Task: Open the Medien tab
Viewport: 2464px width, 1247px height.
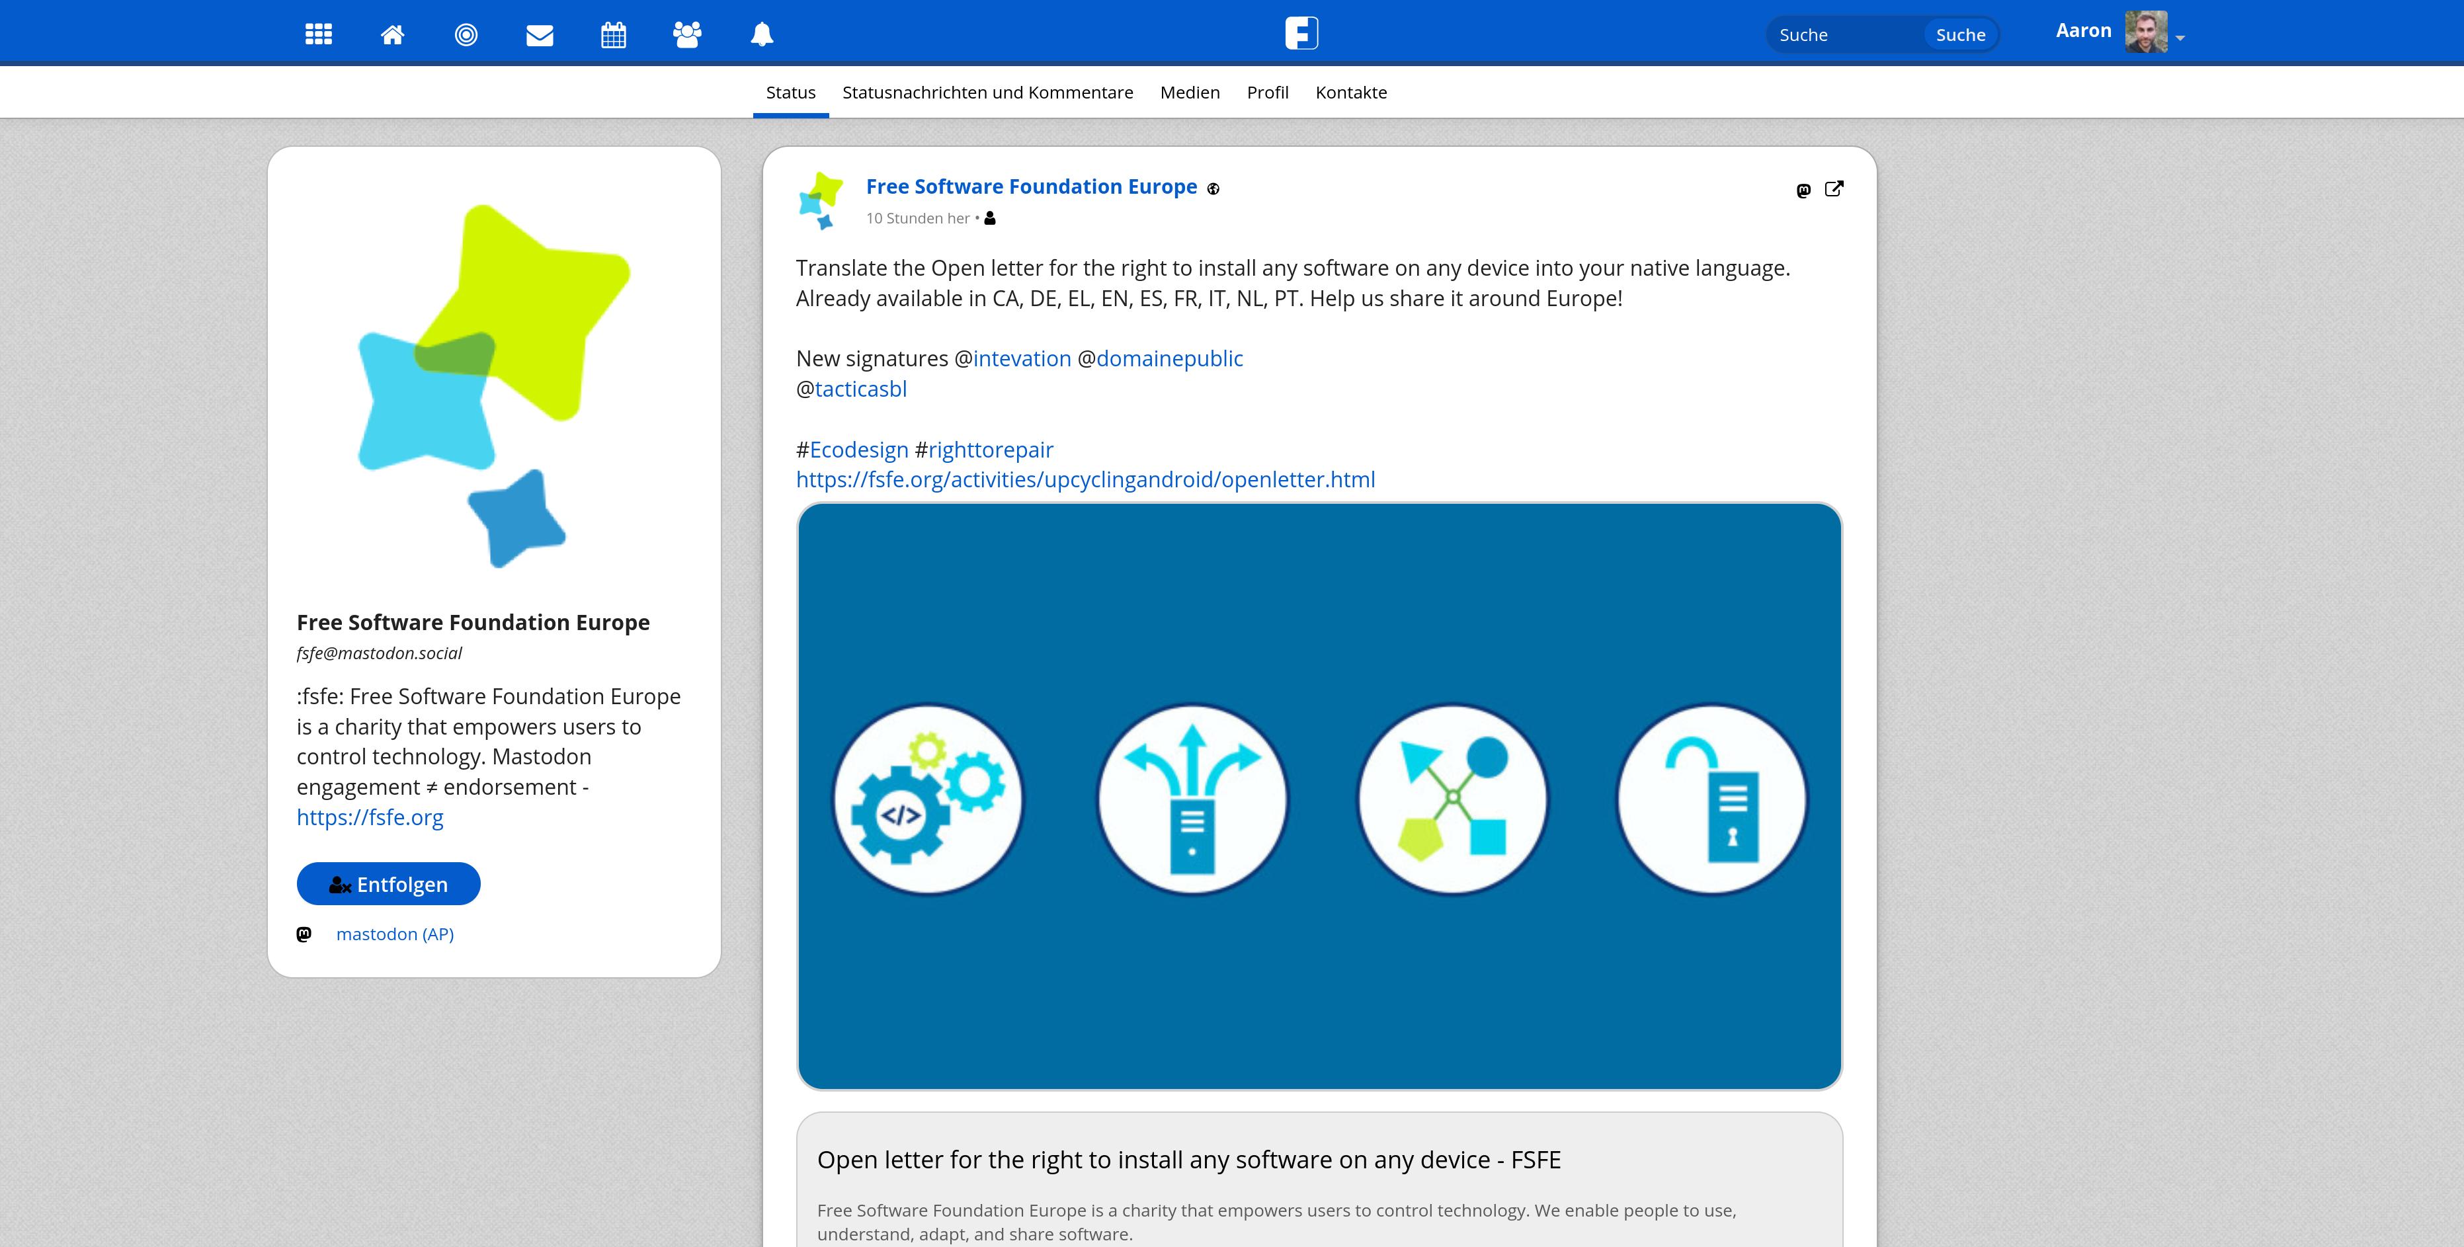Action: click(x=1190, y=93)
